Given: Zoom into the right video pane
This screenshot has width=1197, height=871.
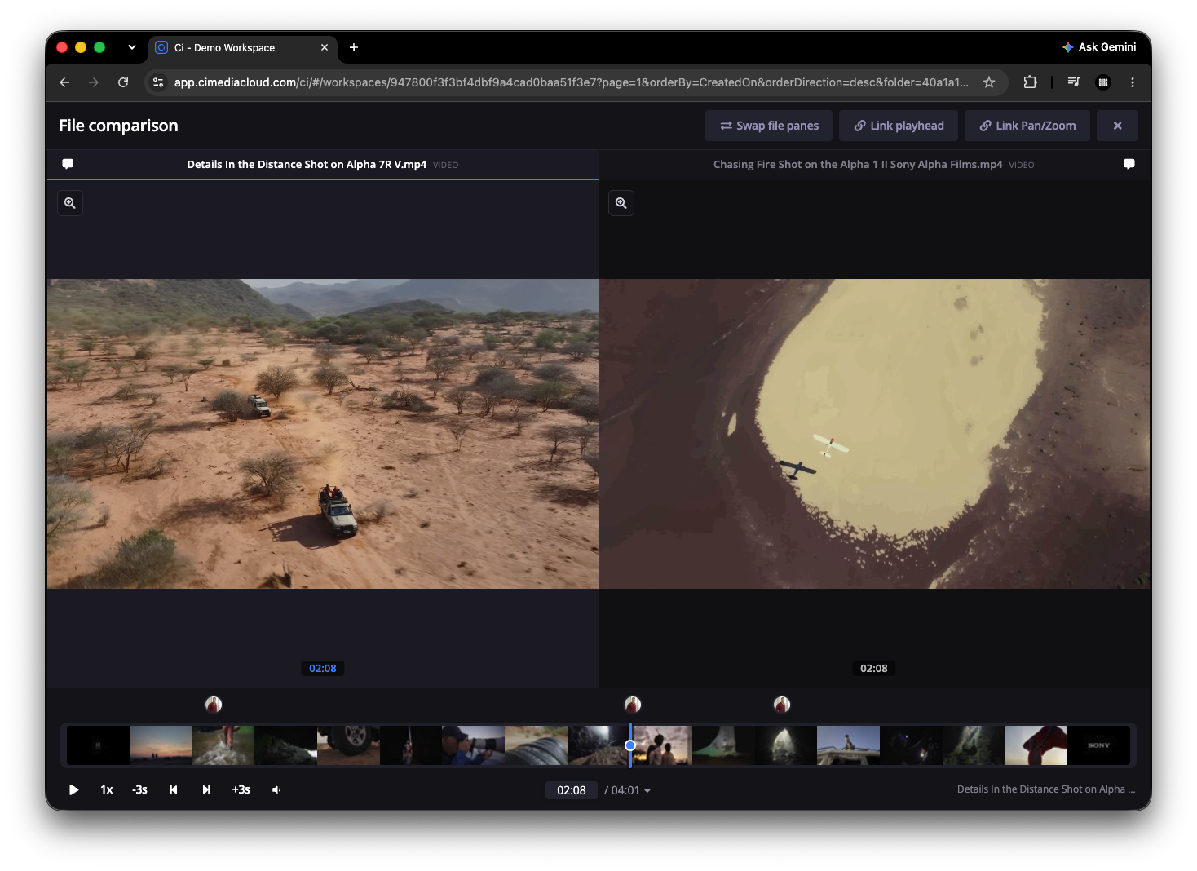Looking at the screenshot, I should pos(621,203).
